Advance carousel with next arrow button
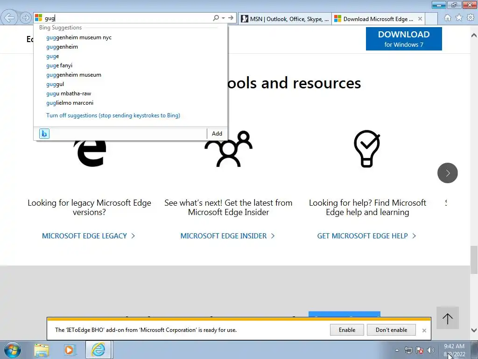The image size is (478, 359). coord(447,173)
